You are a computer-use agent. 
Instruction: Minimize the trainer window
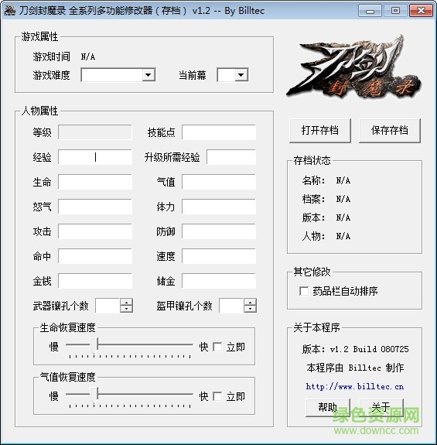tap(370, 11)
